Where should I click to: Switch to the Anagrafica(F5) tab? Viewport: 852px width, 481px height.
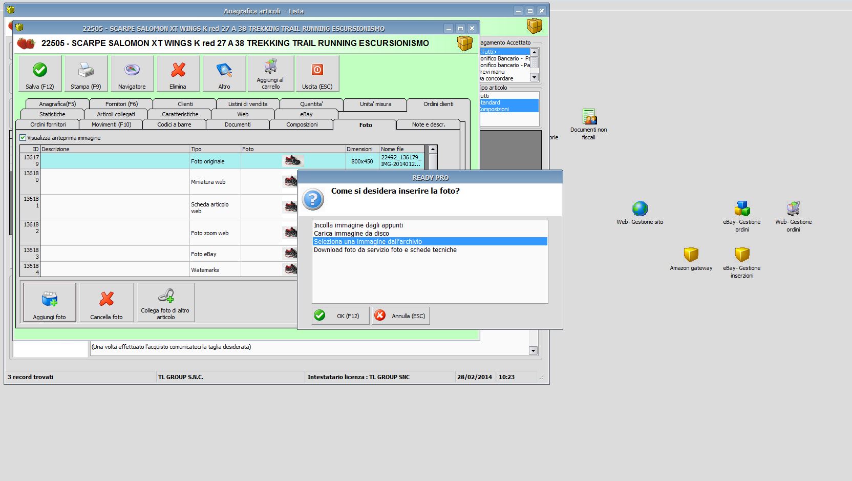(x=57, y=104)
